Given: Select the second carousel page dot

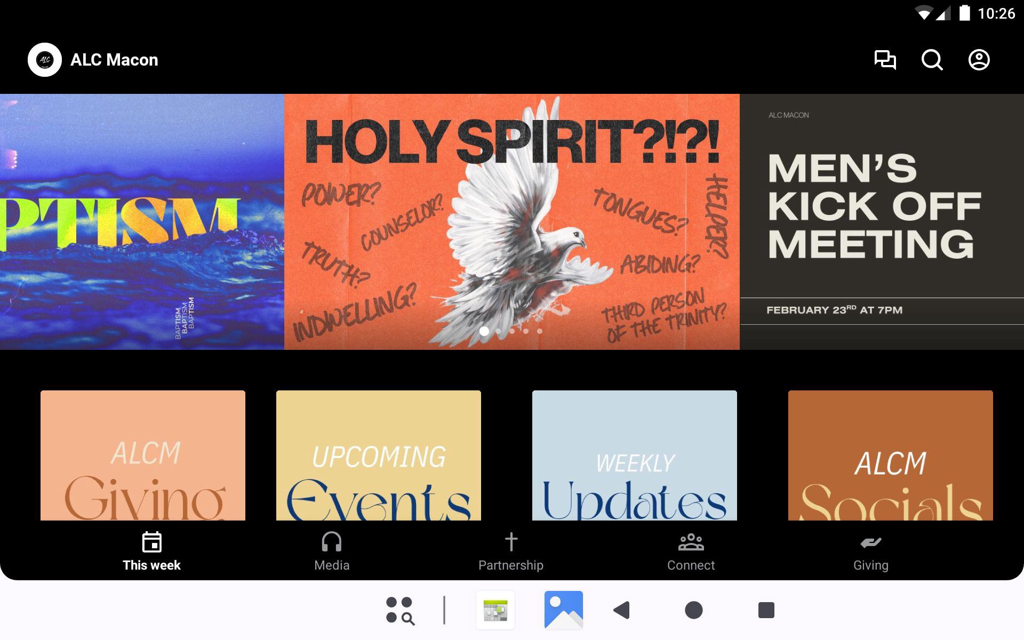Looking at the screenshot, I should [498, 331].
